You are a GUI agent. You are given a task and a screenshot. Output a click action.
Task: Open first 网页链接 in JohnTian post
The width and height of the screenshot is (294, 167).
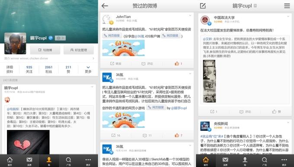(x=112, y=35)
